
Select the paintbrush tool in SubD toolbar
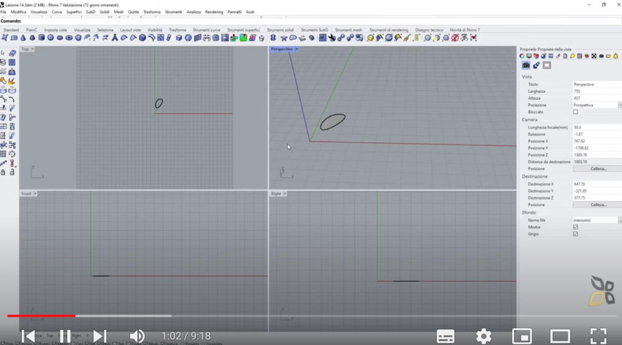pyautogui.click(x=407, y=38)
